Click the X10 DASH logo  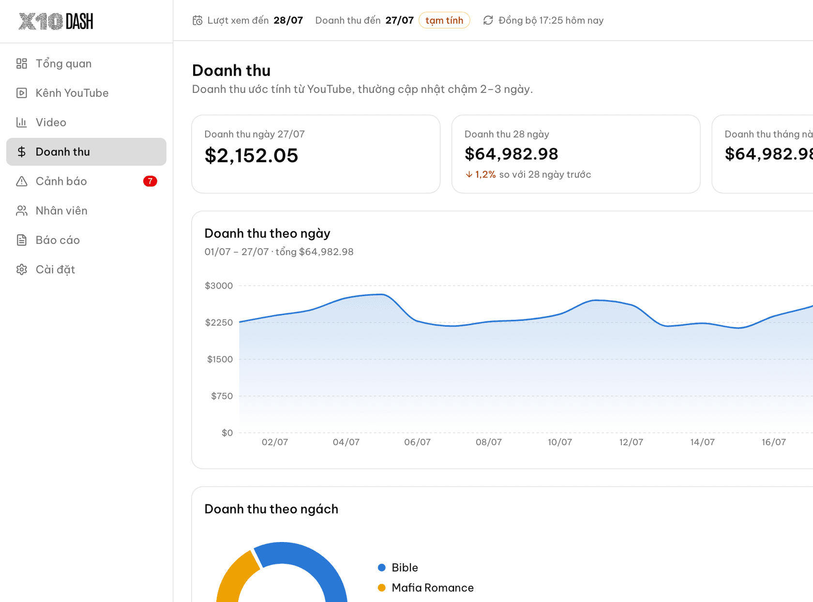[x=56, y=21]
